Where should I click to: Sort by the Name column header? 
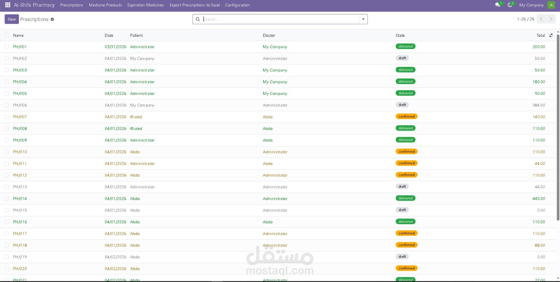[18, 35]
